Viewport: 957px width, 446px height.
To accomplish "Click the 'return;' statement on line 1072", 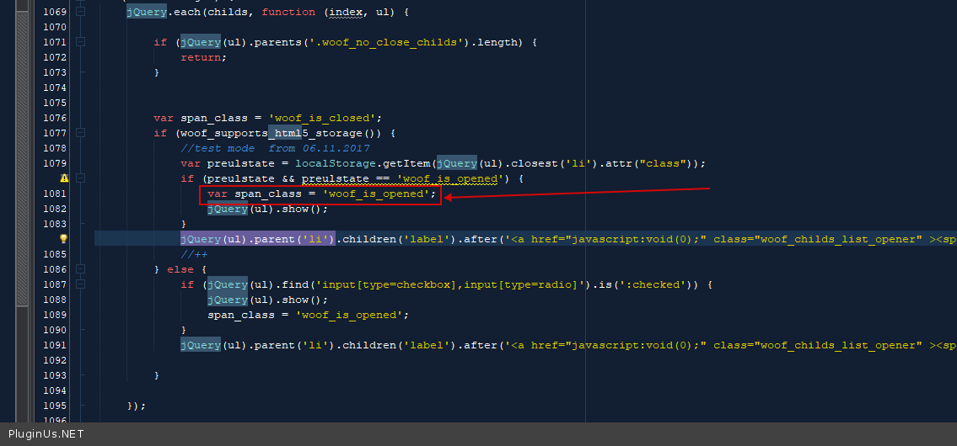I will pos(203,57).
